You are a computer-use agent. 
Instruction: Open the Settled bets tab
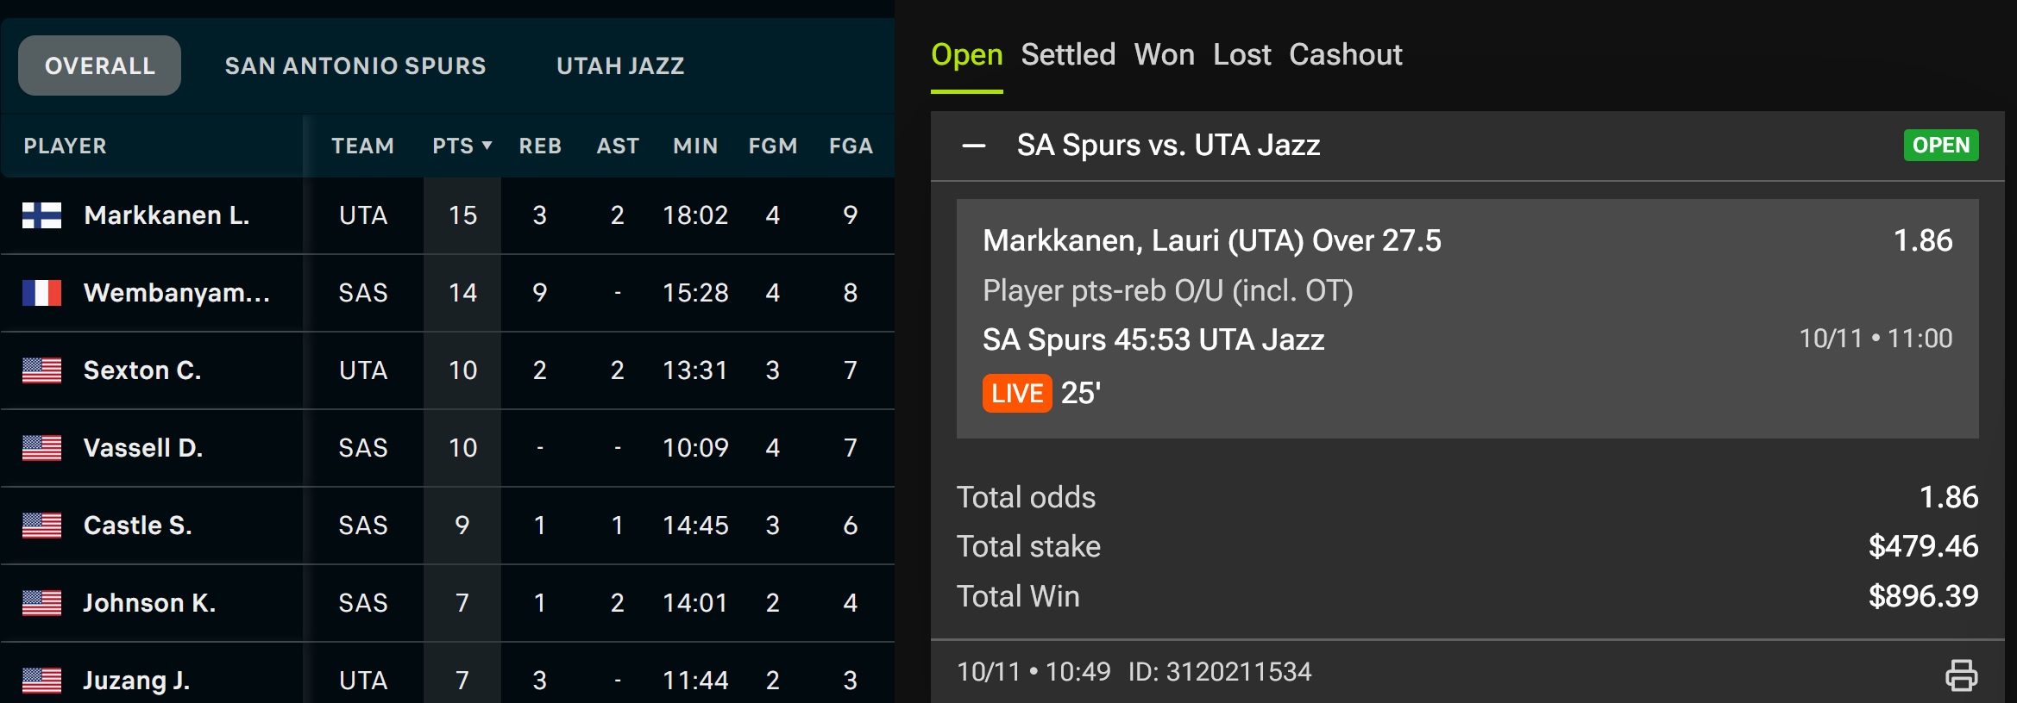pyautogui.click(x=1068, y=55)
